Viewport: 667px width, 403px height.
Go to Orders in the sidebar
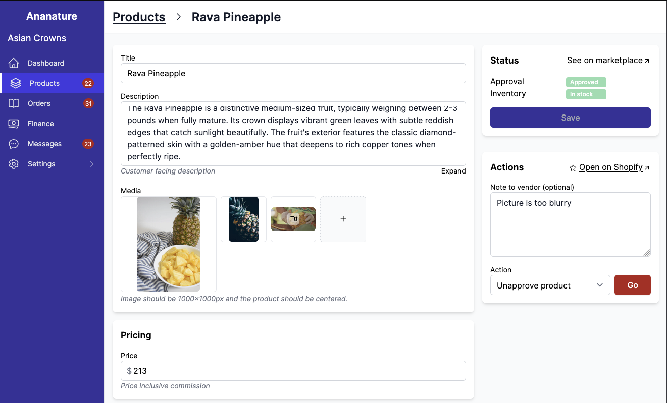click(x=39, y=103)
